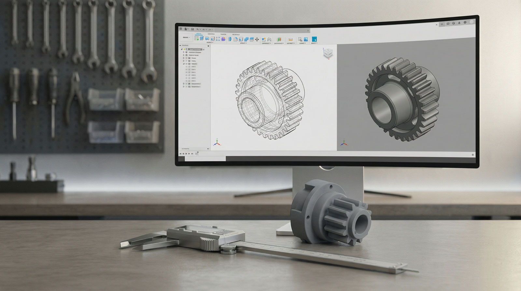521x291 pixels.
Task: Switch to the fourth ribbon tab
Action: pos(236,35)
